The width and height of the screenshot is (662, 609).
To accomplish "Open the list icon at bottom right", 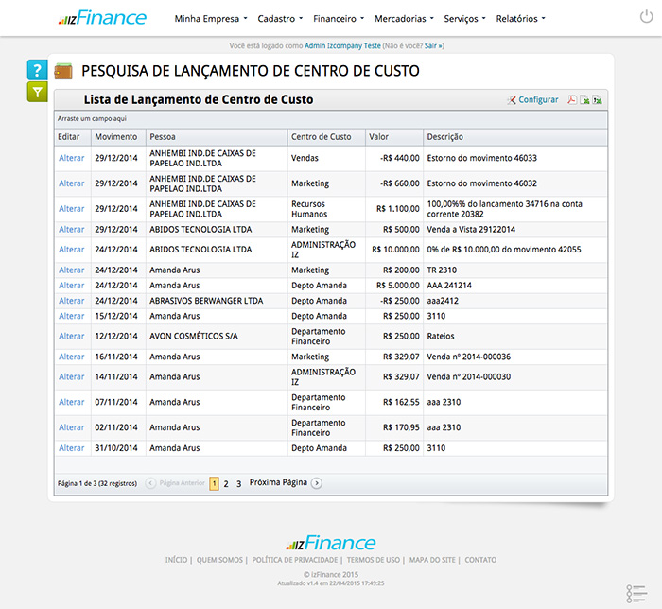I will [636, 593].
